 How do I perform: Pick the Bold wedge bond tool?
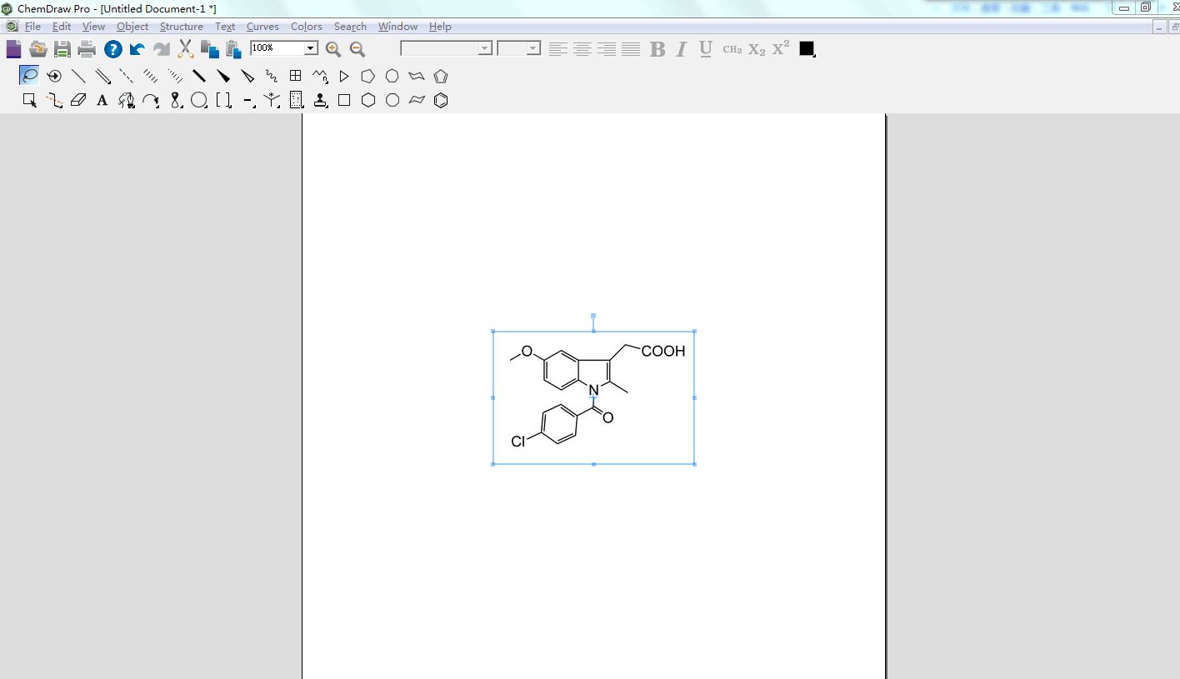coord(223,76)
